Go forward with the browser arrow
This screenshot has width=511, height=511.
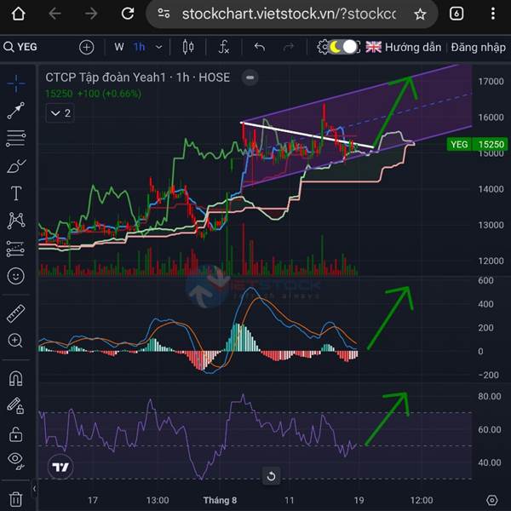91,14
